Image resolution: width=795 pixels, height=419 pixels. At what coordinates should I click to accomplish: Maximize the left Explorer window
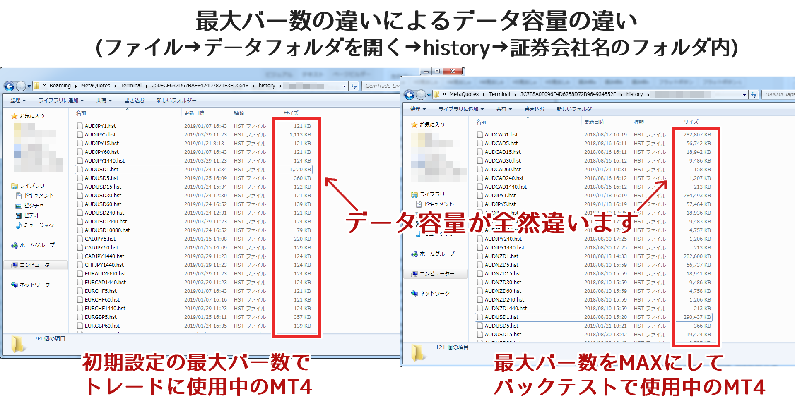coord(437,71)
